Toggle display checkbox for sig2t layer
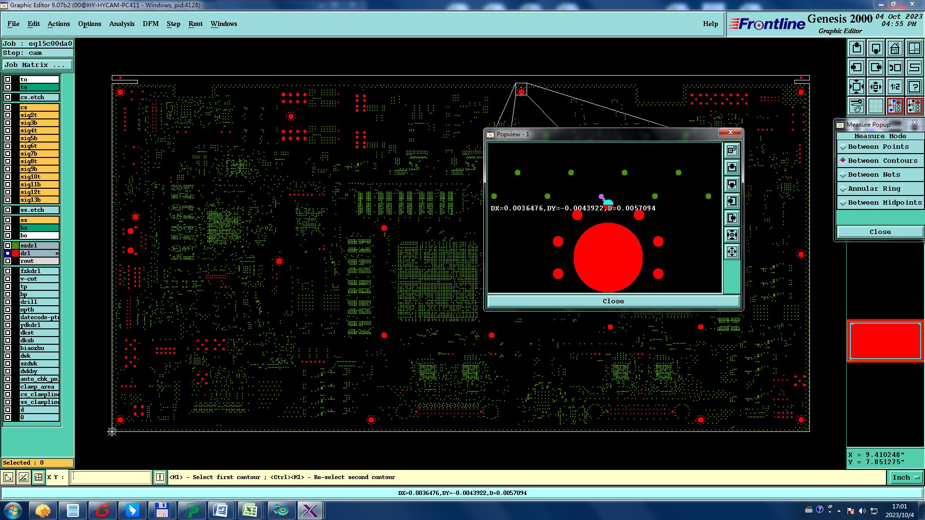The image size is (925, 520). (8, 115)
